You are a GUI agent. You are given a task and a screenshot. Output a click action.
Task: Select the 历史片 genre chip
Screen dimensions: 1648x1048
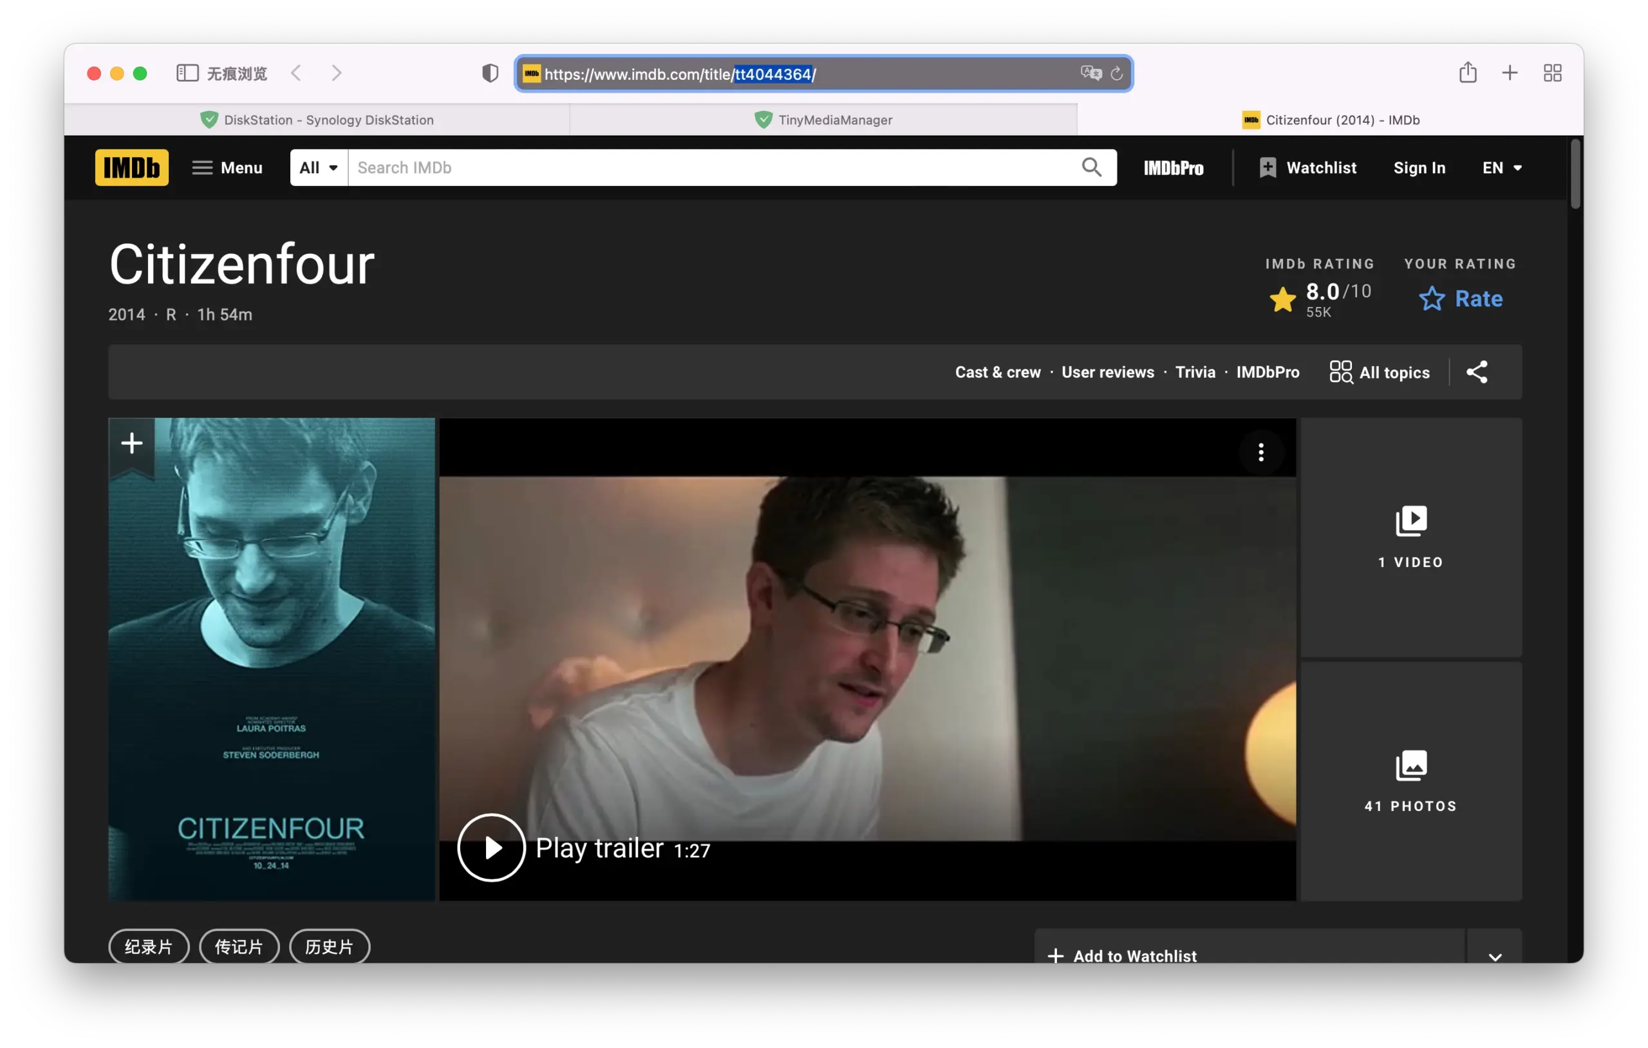pyautogui.click(x=329, y=946)
